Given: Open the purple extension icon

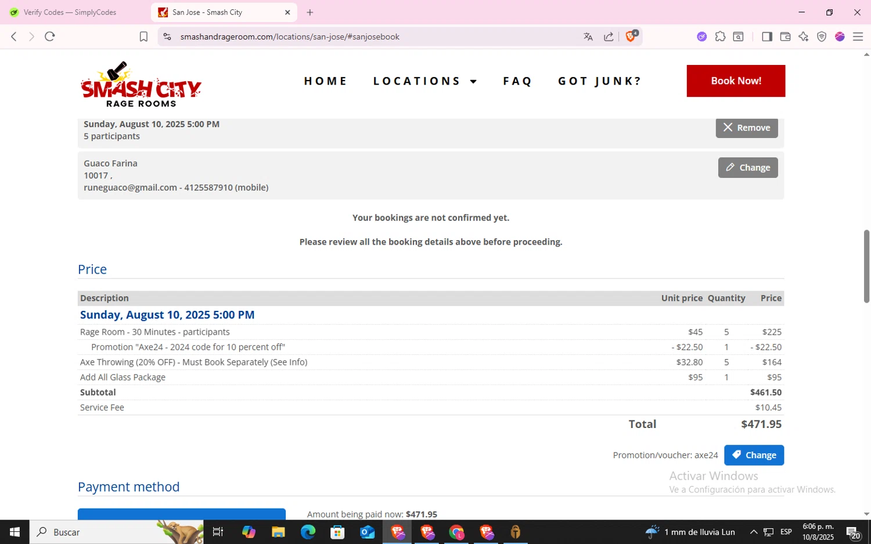Looking at the screenshot, I should (x=702, y=37).
